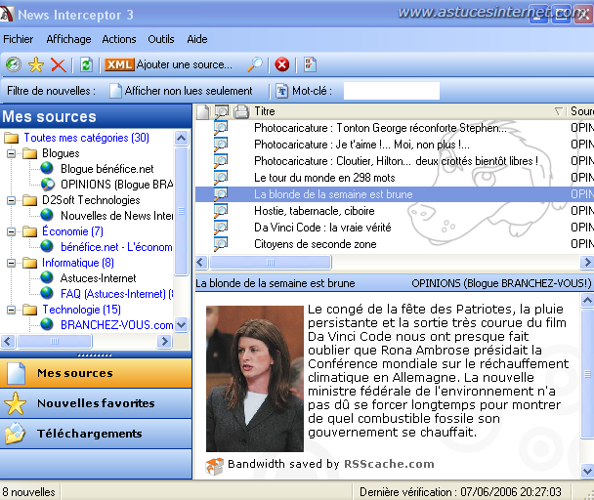Click the sources tree scroll-up arrow

point(182,138)
